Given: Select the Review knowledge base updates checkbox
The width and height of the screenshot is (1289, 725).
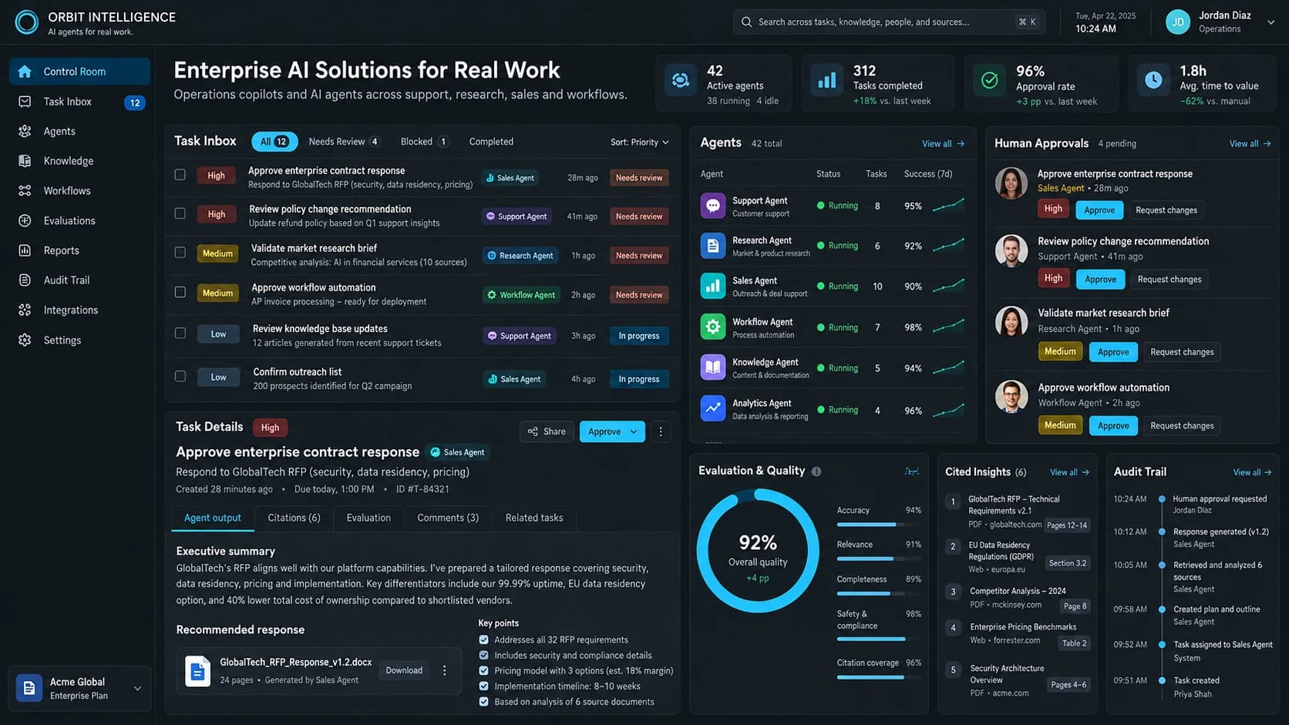Looking at the screenshot, I should pyautogui.click(x=180, y=333).
